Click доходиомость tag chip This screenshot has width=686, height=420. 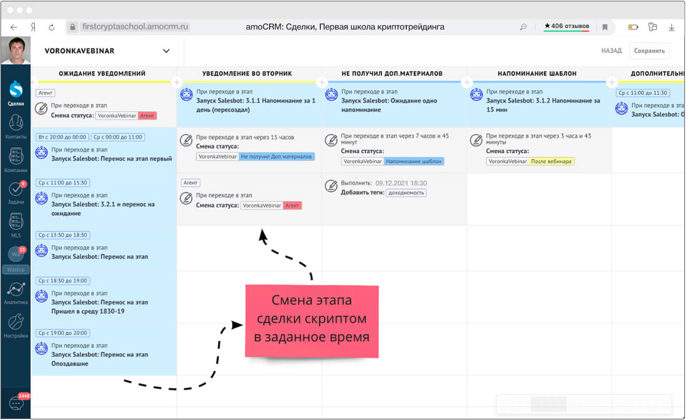point(406,193)
